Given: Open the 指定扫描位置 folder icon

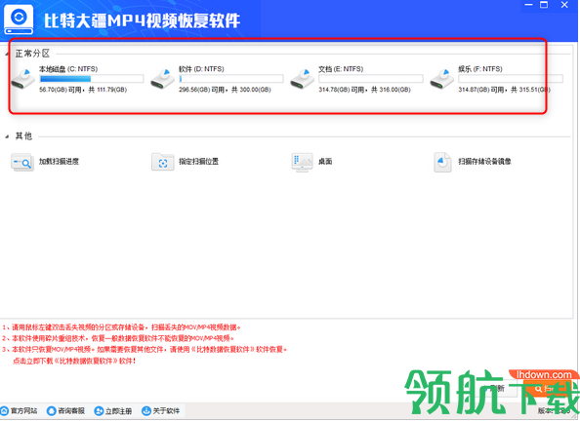Looking at the screenshot, I should [x=162, y=162].
